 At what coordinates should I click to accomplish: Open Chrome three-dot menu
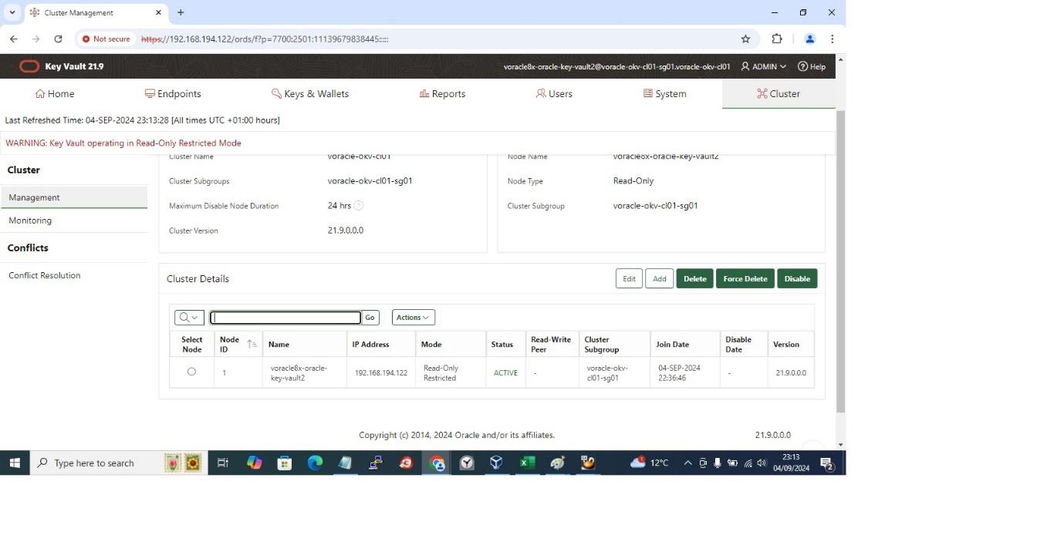(x=832, y=39)
